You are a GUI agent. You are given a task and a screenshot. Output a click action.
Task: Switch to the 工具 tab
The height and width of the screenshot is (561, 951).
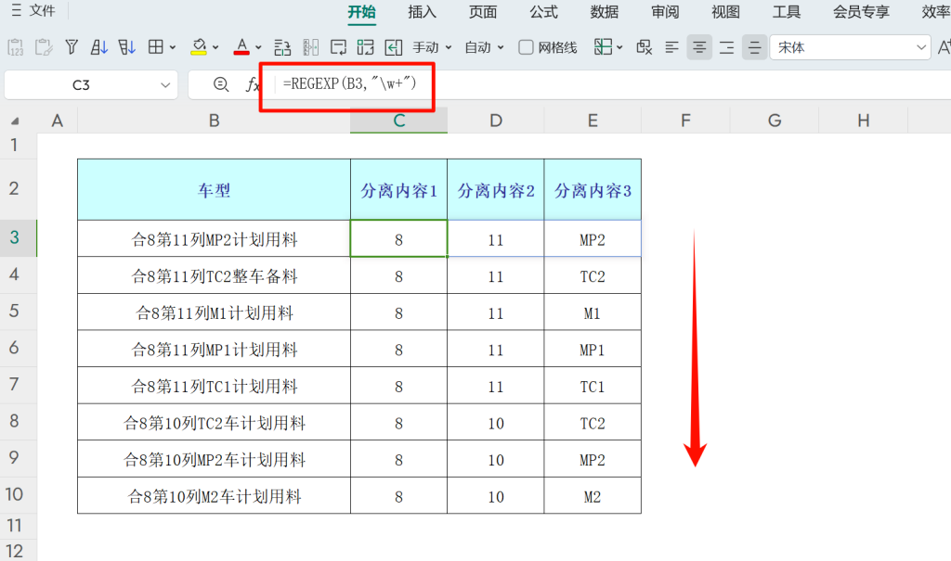[786, 11]
